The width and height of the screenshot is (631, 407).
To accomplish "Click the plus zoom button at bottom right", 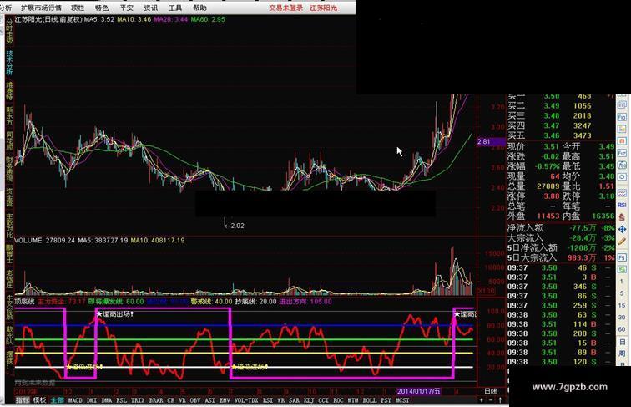I will tap(482, 400).
